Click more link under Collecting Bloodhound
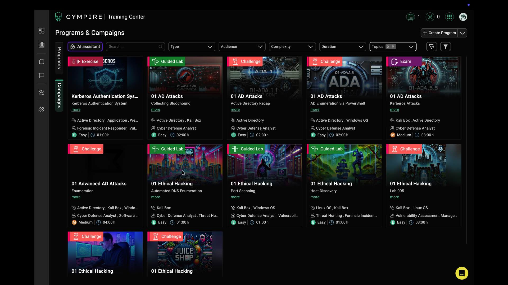The height and width of the screenshot is (285, 508). coord(156,110)
